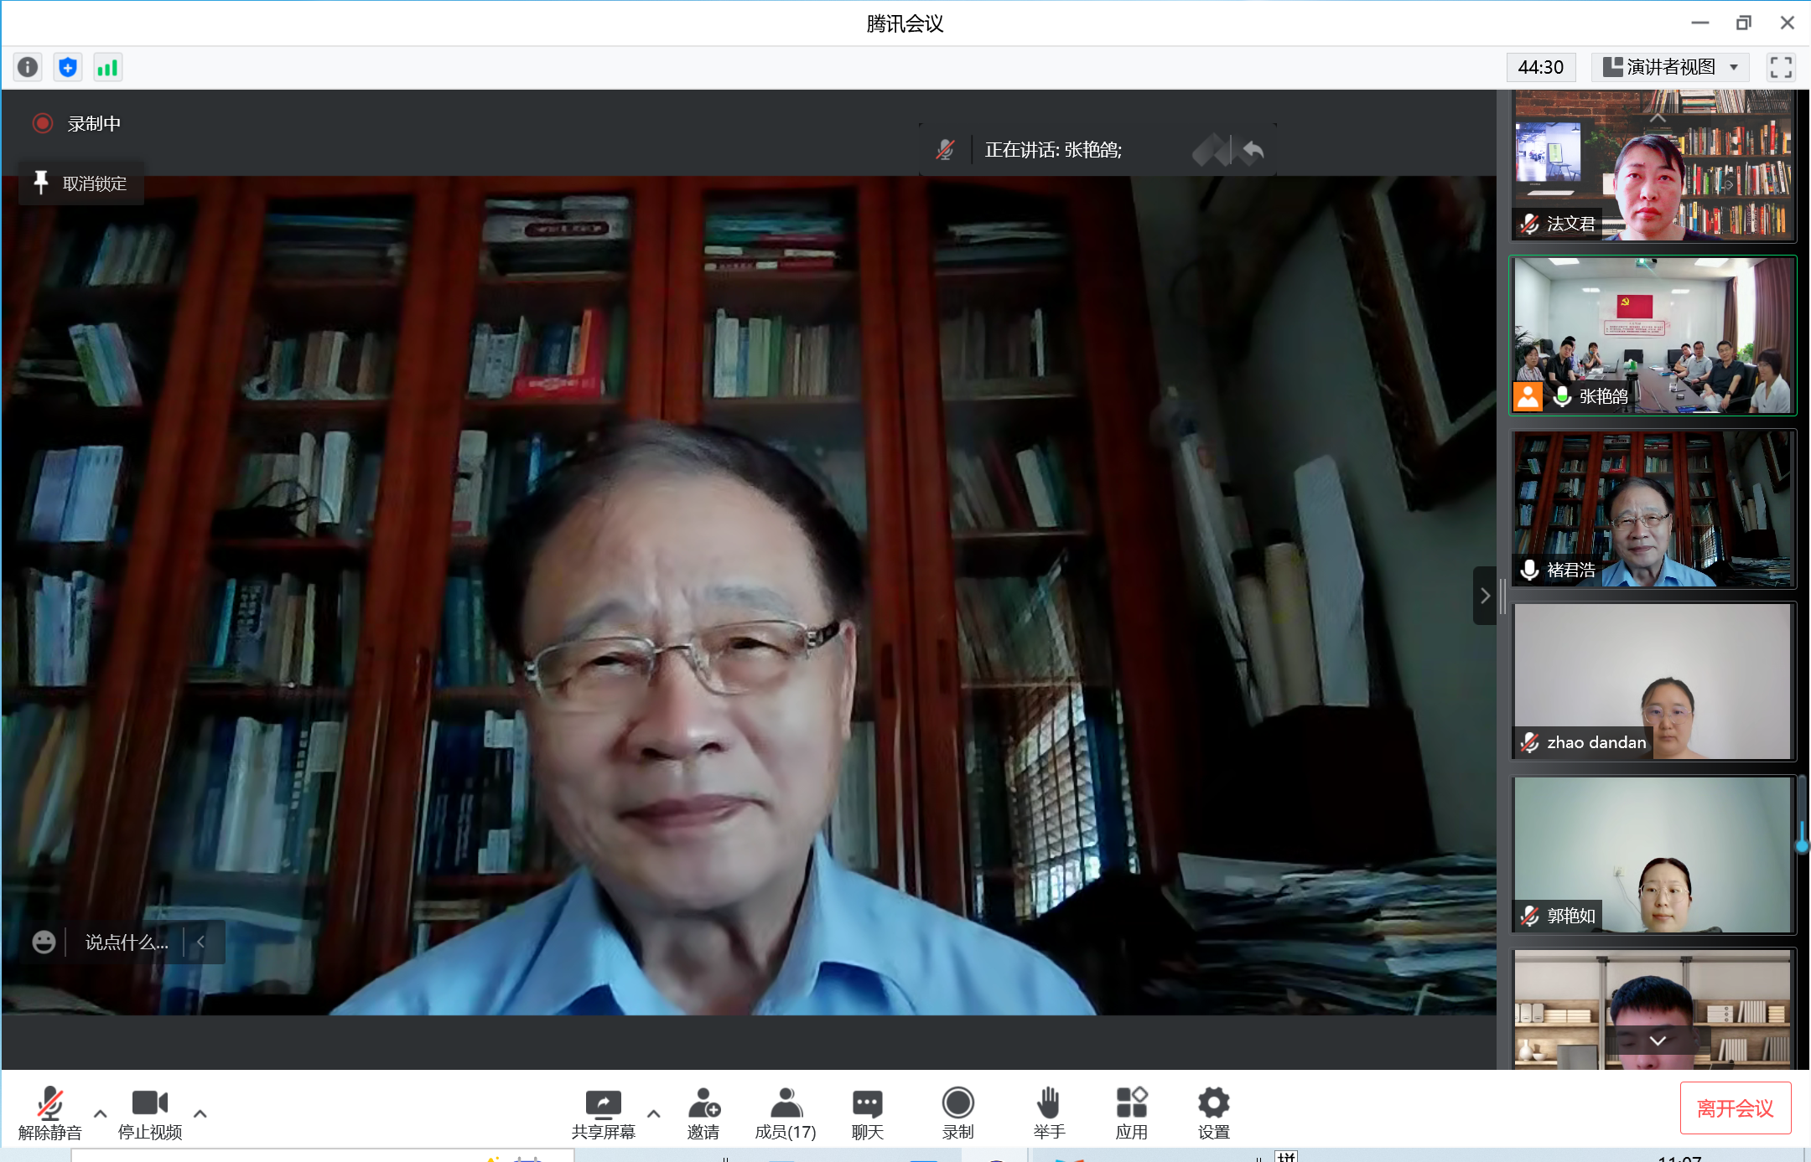The height and width of the screenshot is (1162, 1811).
Task: Click the reply arrow in speaker bar
Action: coord(1253,150)
